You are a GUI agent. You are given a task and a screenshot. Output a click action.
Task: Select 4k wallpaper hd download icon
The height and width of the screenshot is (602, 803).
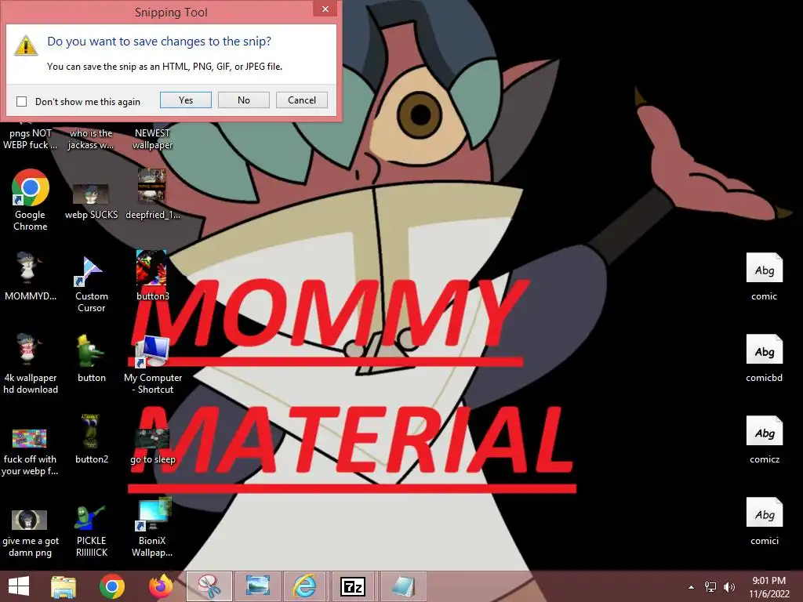coord(31,363)
